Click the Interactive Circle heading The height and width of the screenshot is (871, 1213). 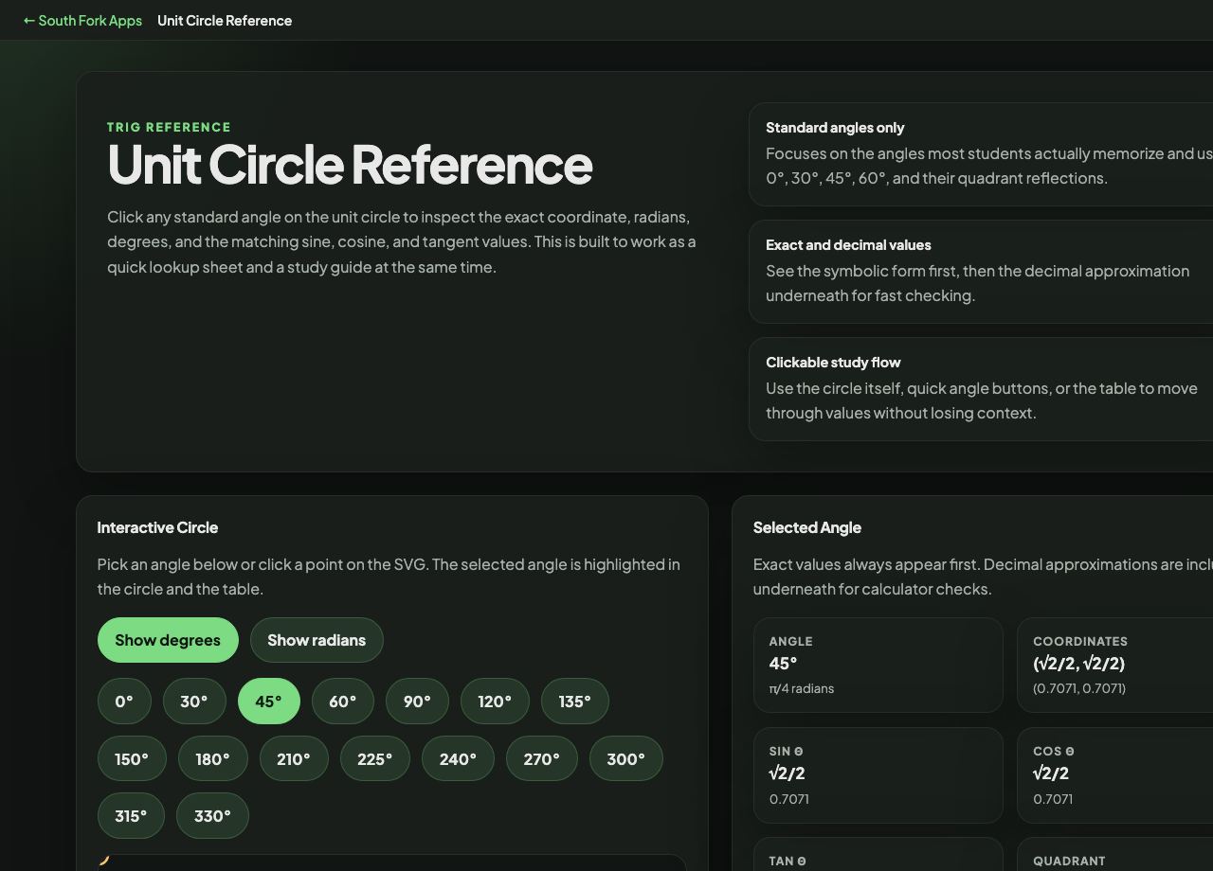[x=157, y=527]
